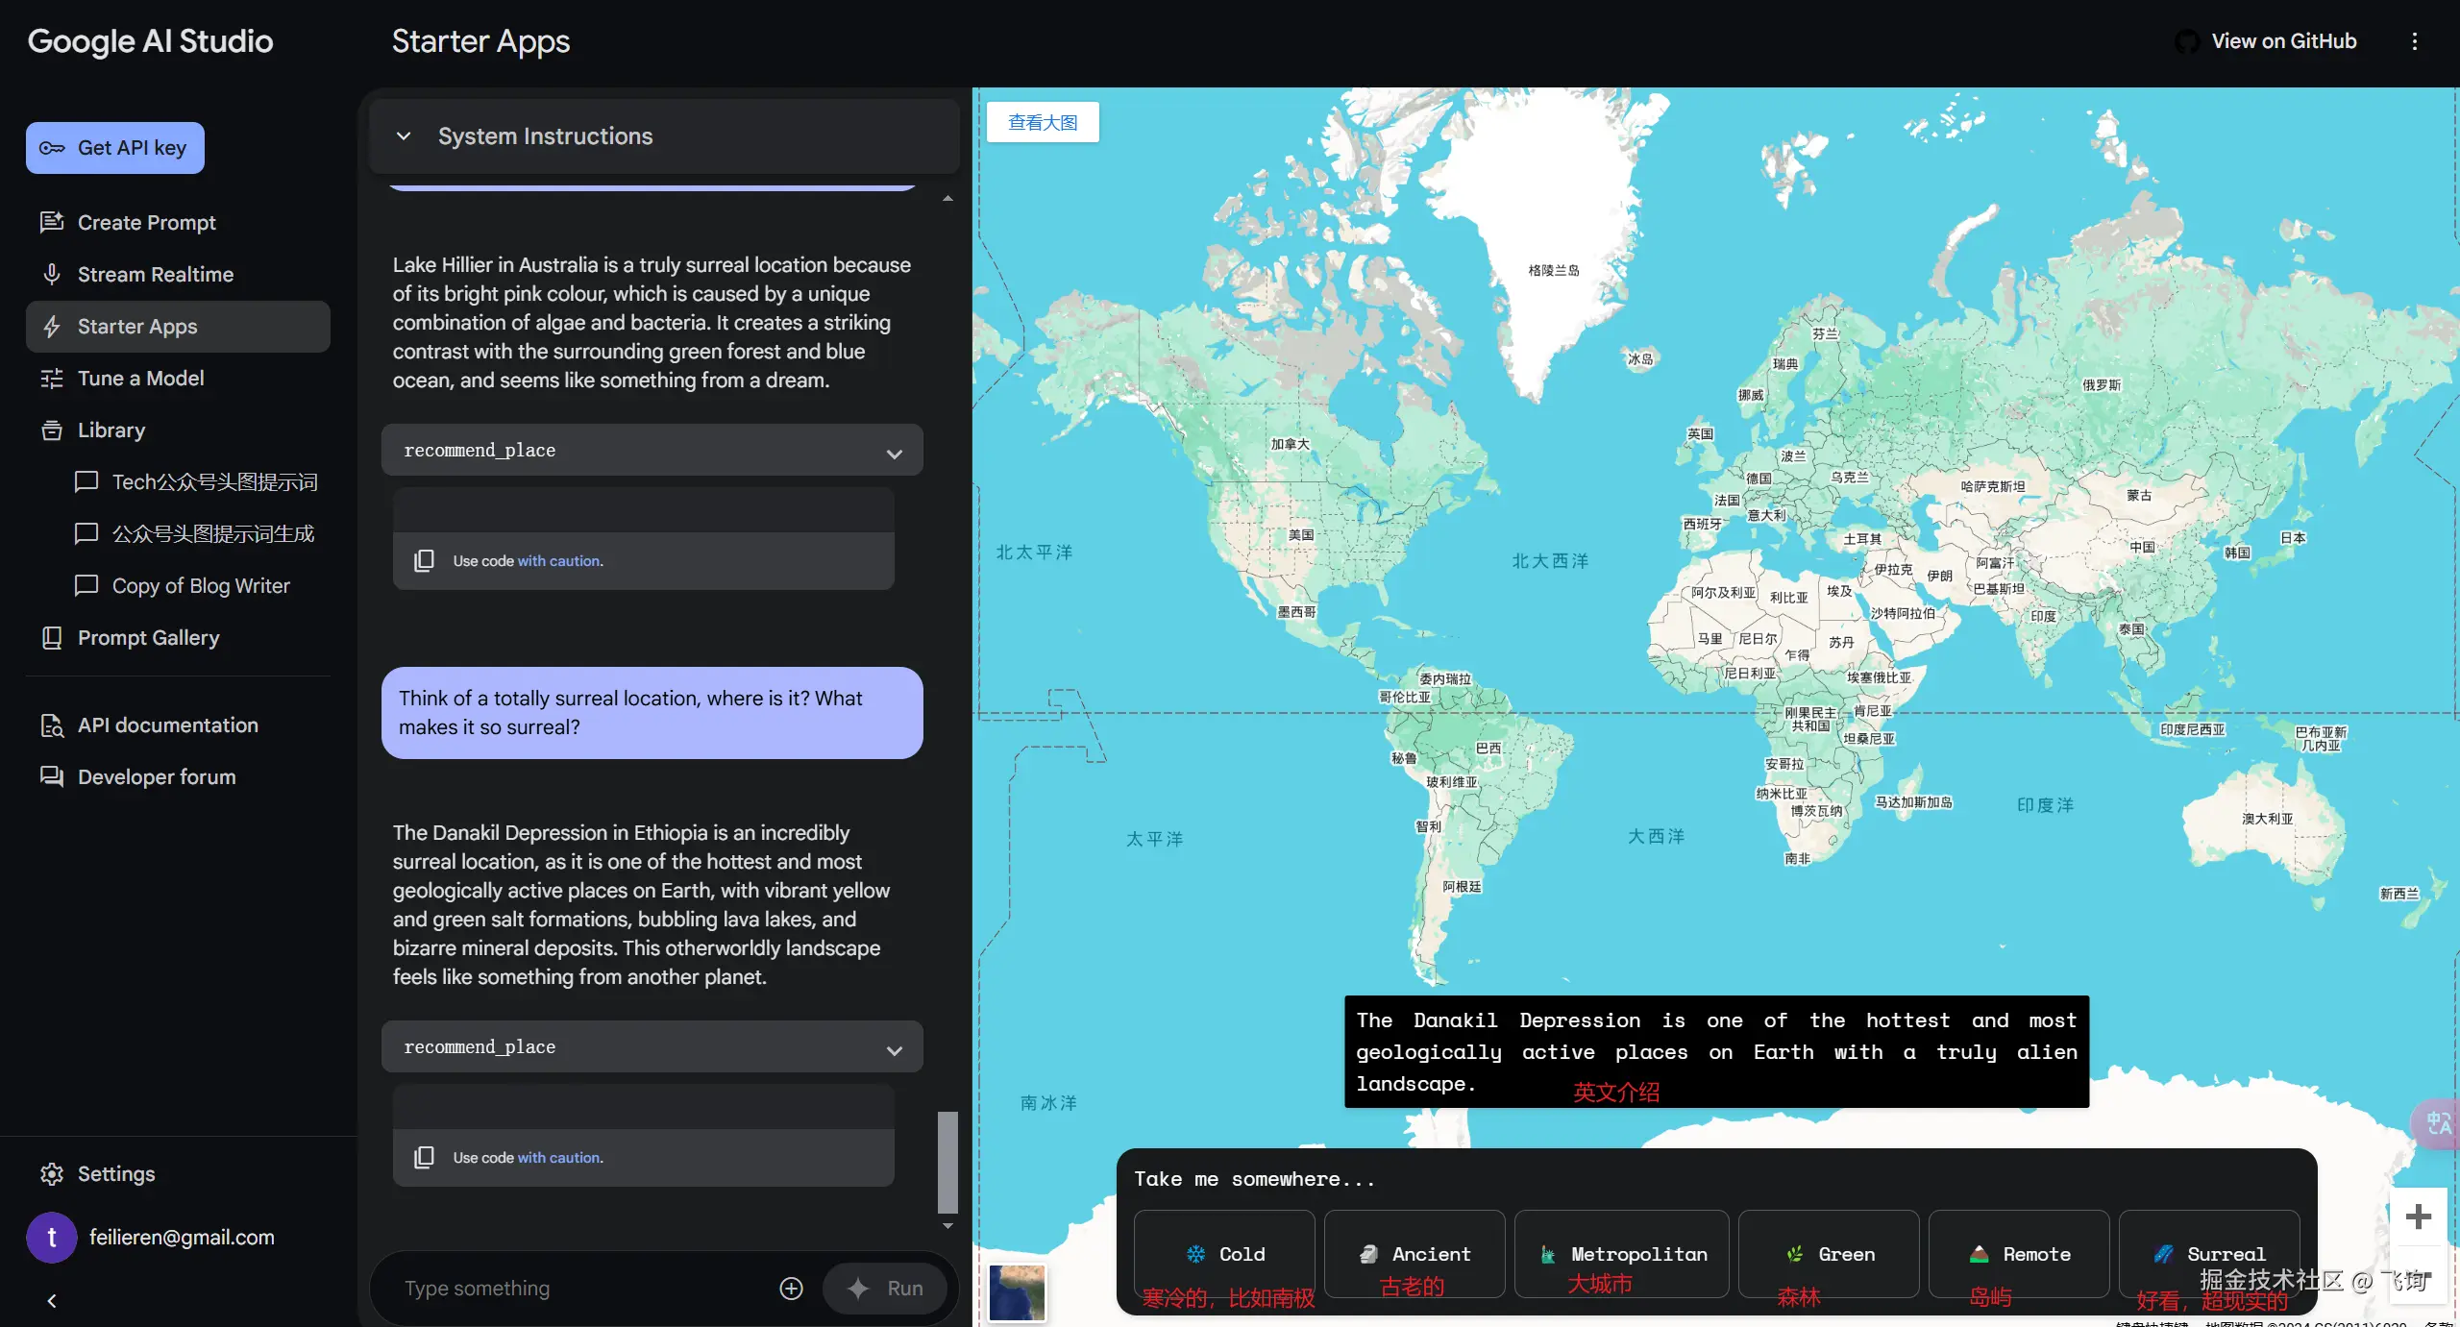The width and height of the screenshot is (2460, 1327).
Task: Open Prompt Gallery in the sidebar
Action: point(148,638)
